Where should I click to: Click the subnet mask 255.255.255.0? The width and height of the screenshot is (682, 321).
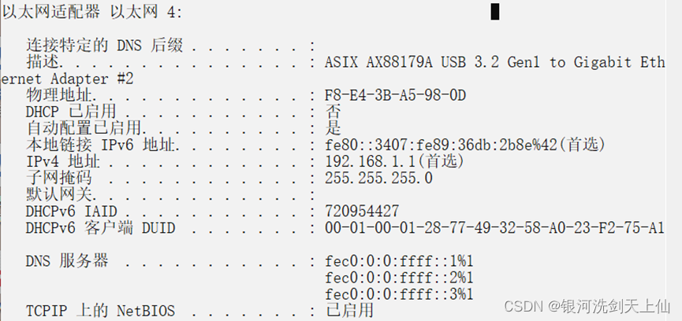coord(378,178)
